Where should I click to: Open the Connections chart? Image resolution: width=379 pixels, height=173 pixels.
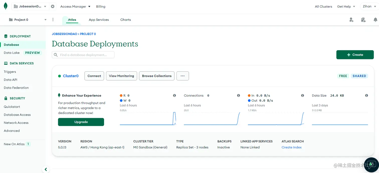(x=212, y=118)
